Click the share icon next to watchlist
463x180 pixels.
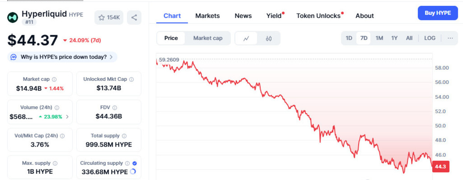pos(134,18)
